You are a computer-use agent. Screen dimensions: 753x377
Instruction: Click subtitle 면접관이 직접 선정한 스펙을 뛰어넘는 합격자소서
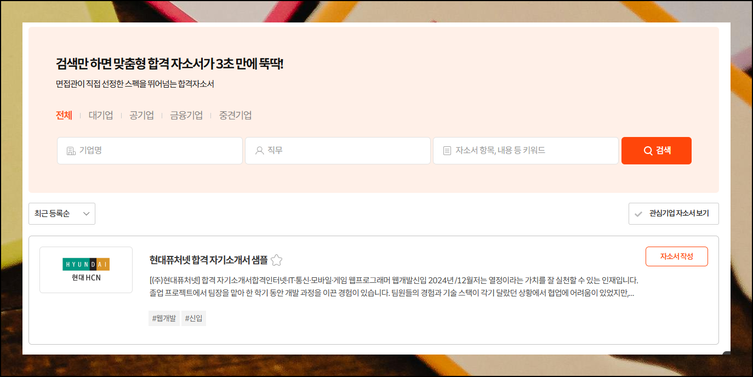coord(135,84)
